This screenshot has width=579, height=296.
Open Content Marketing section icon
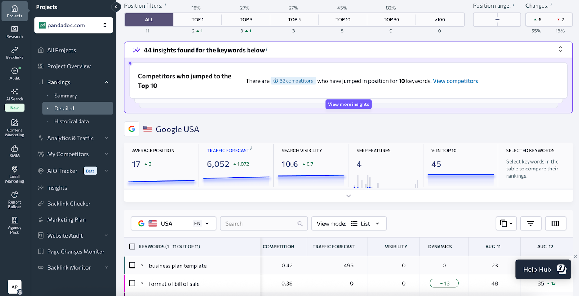coord(14,128)
